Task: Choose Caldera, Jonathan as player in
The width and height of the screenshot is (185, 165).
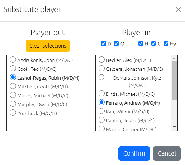Action: point(102,68)
